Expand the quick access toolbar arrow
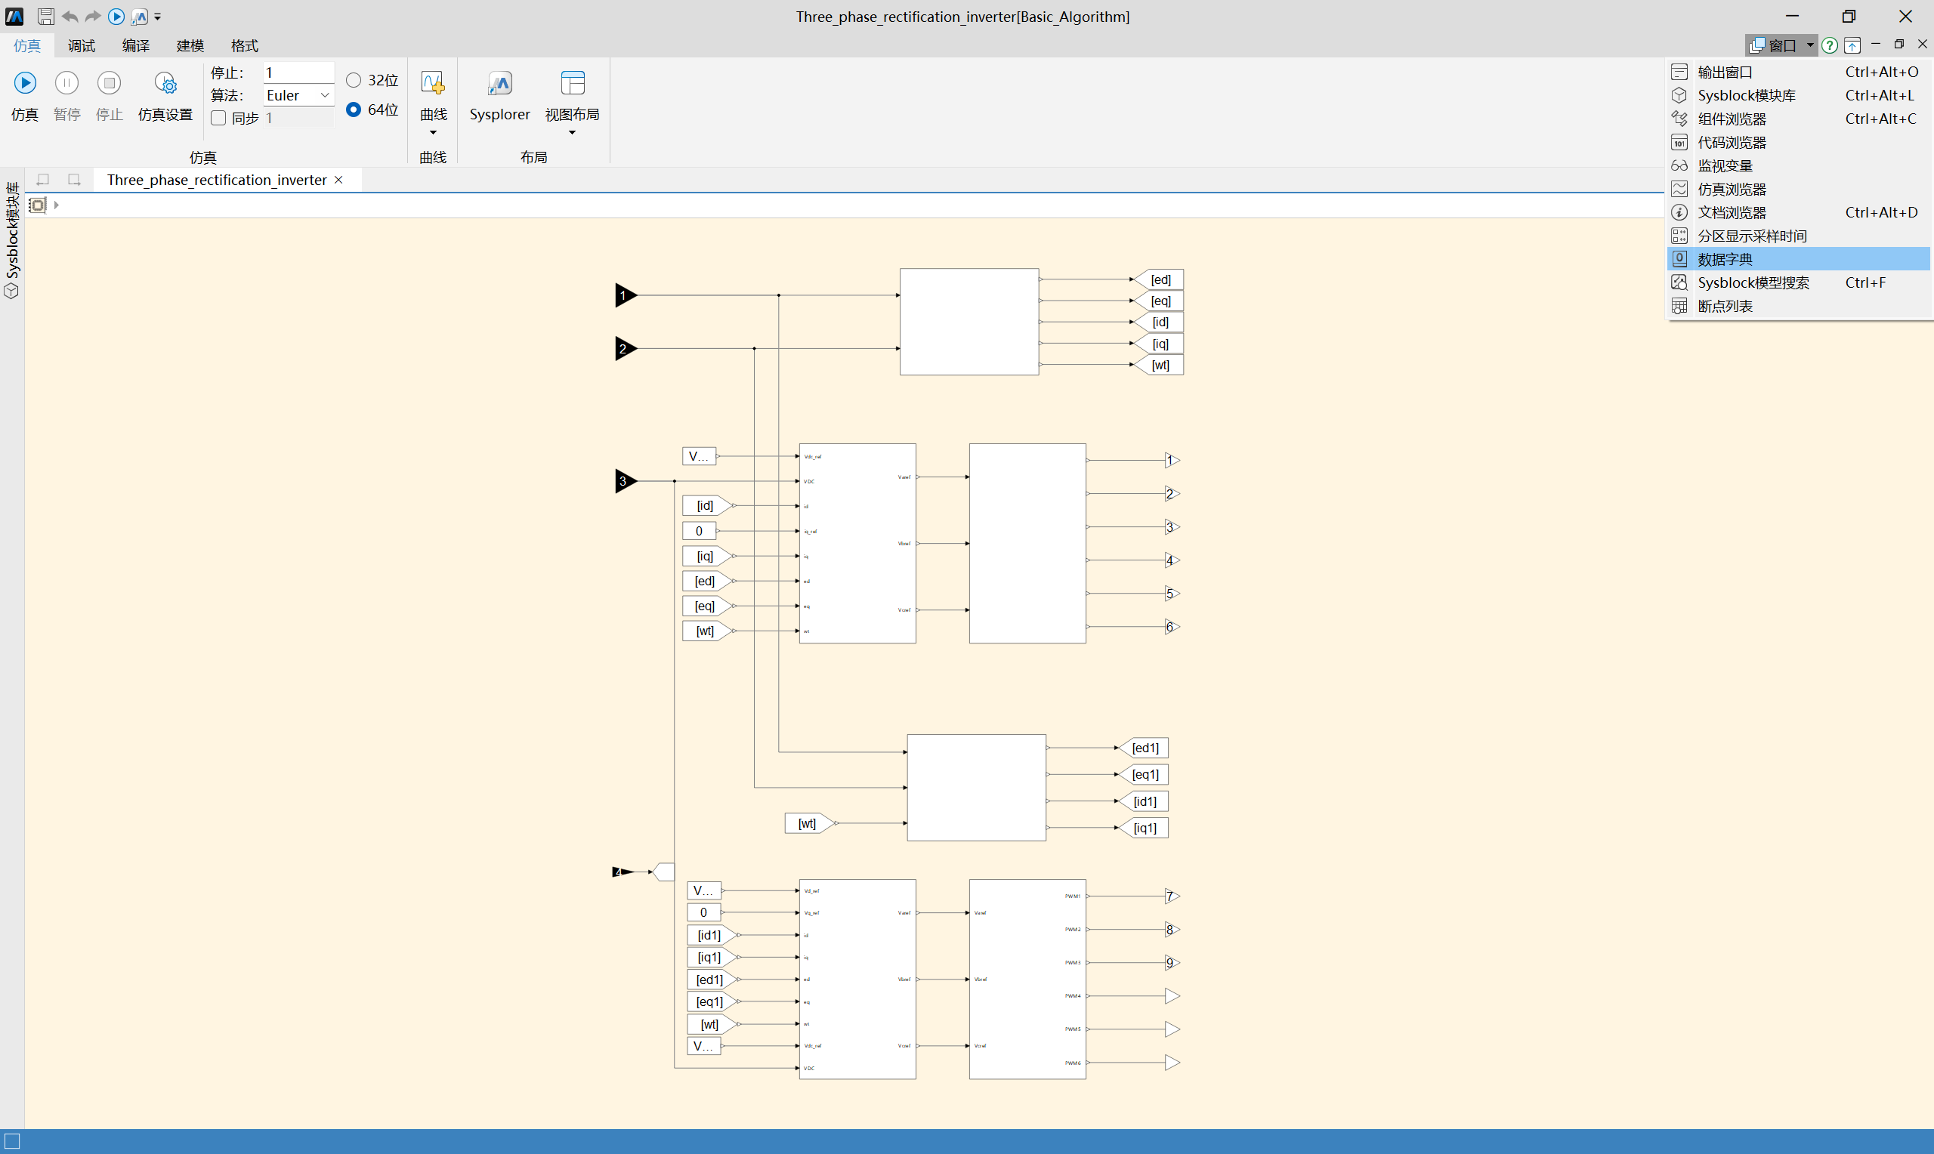 click(x=158, y=17)
